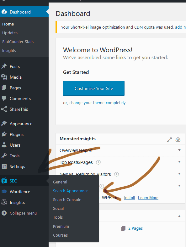Click the info icon beside Top Posts/Pages

click(98, 162)
